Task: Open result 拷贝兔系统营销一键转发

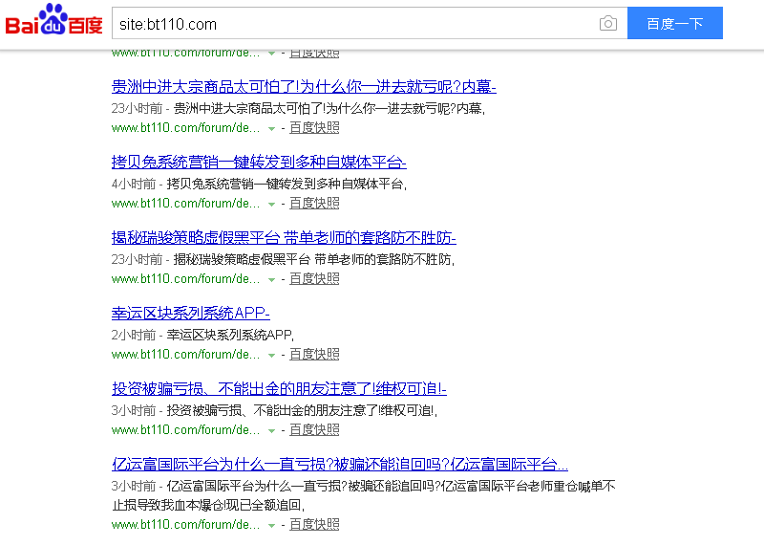Action: pyautogui.click(x=259, y=162)
